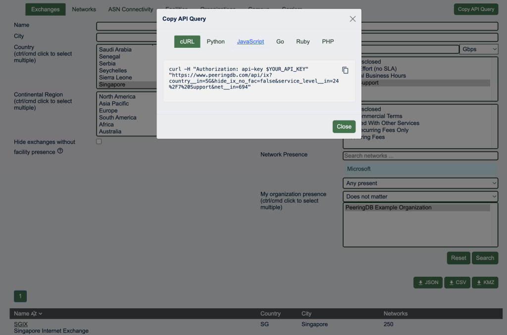Click the Reset button
The height and width of the screenshot is (335, 507).
tap(458, 258)
